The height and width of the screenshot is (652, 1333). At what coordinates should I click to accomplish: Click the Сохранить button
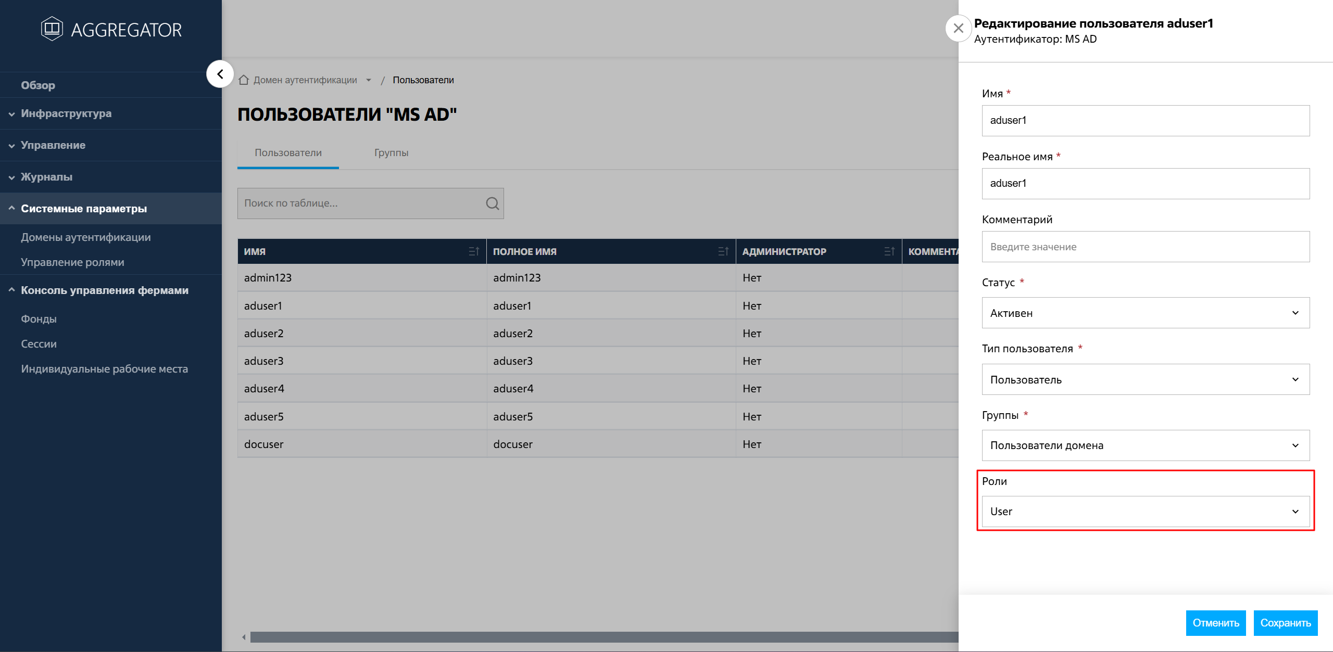coord(1285,623)
